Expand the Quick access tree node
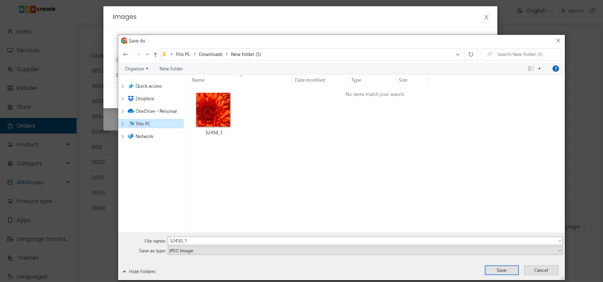The height and width of the screenshot is (282, 603). (x=122, y=86)
